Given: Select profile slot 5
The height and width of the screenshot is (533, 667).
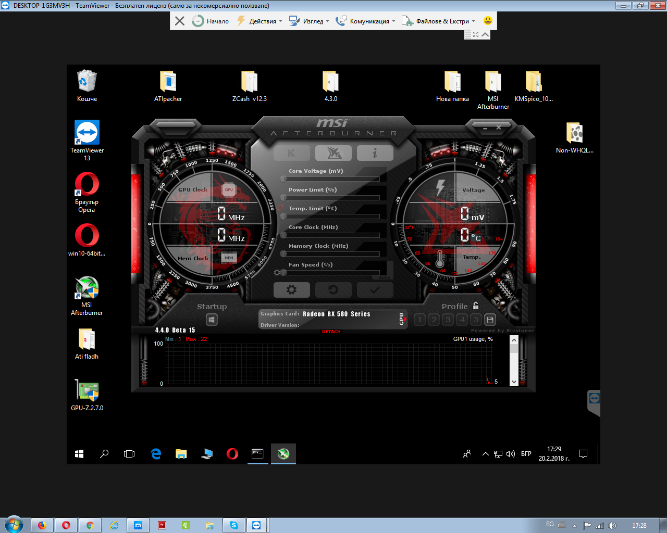Looking at the screenshot, I should tap(476, 320).
